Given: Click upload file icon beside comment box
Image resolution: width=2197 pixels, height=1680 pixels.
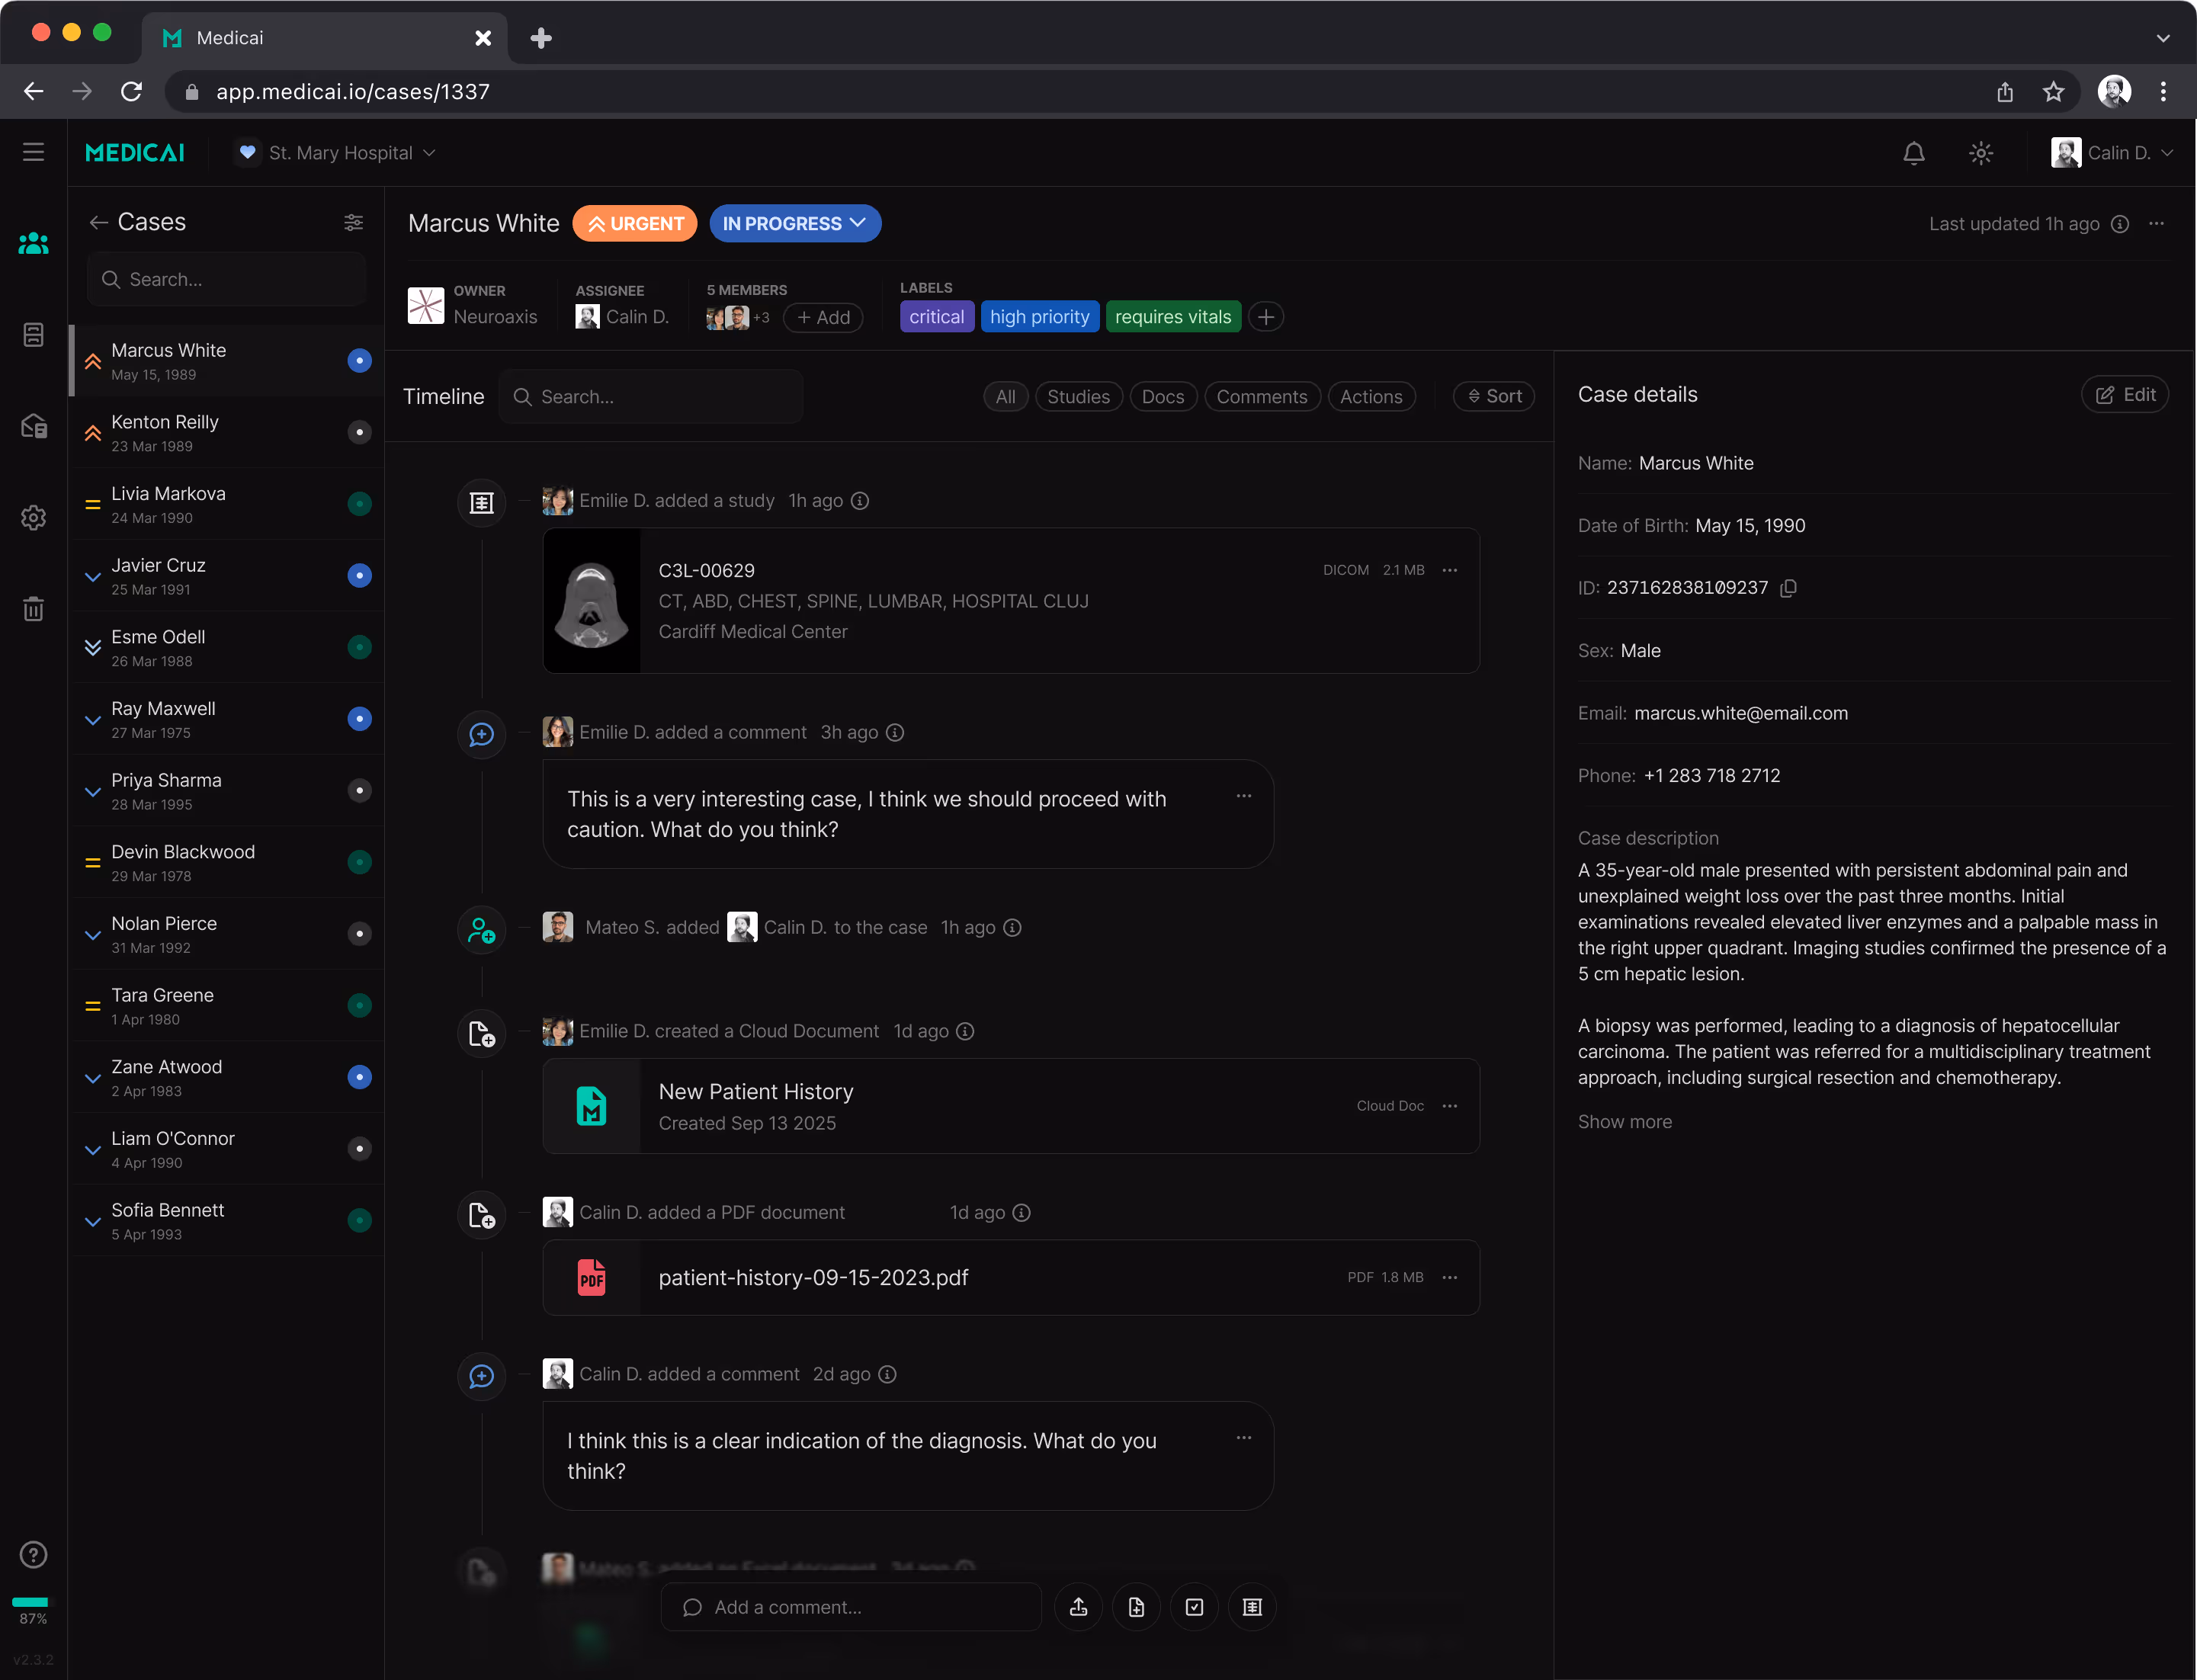Looking at the screenshot, I should tap(1078, 1607).
